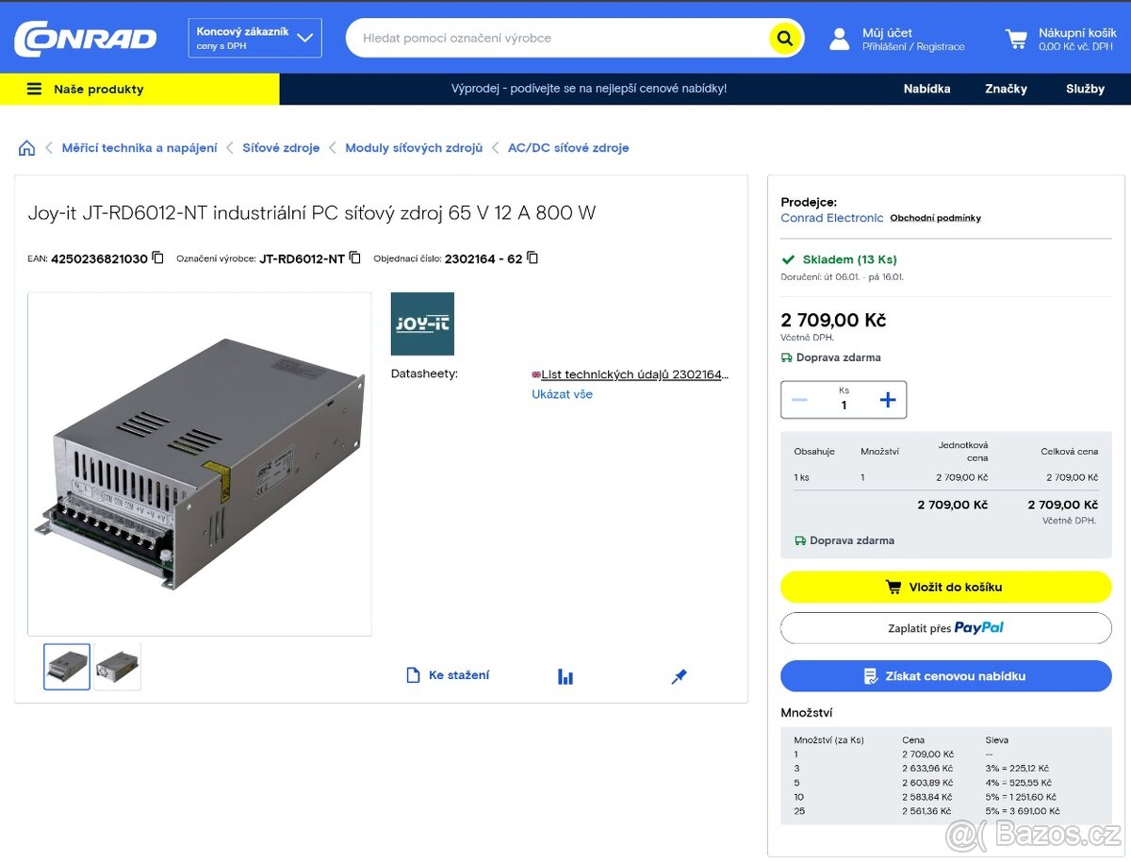
Task: Open the Nabídka menu
Action: click(926, 89)
